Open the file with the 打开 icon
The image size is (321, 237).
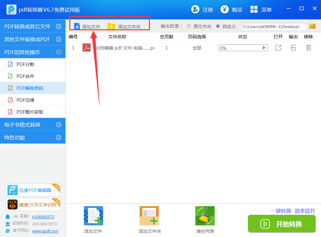[x=278, y=48]
